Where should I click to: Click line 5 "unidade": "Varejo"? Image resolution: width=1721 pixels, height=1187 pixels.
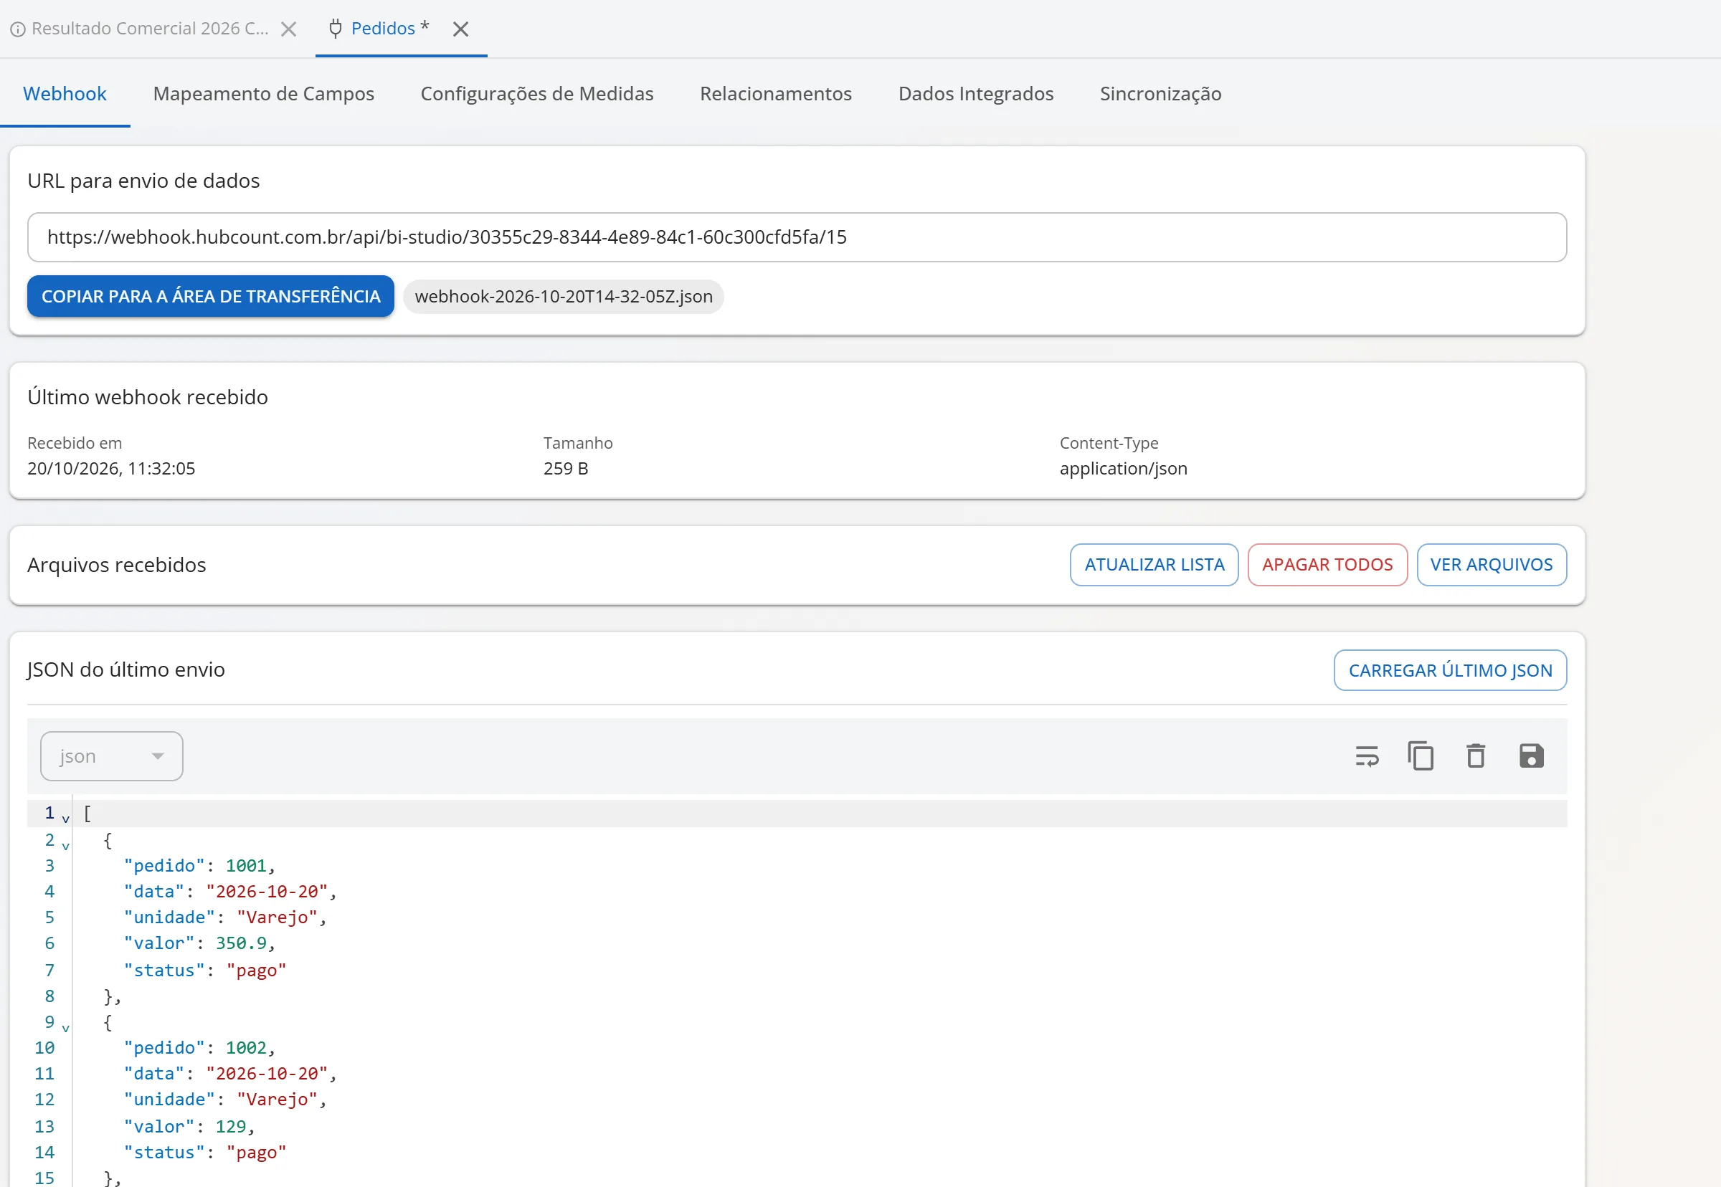click(224, 917)
